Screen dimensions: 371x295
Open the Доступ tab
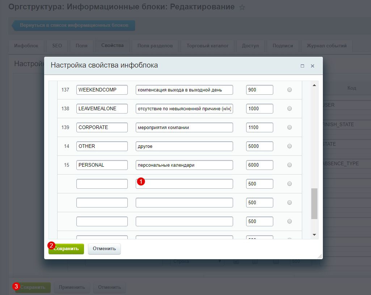[x=250, y=46]
